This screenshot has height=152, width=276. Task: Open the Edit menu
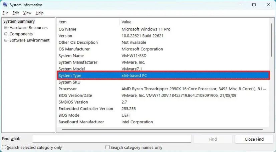pos(16,13)
